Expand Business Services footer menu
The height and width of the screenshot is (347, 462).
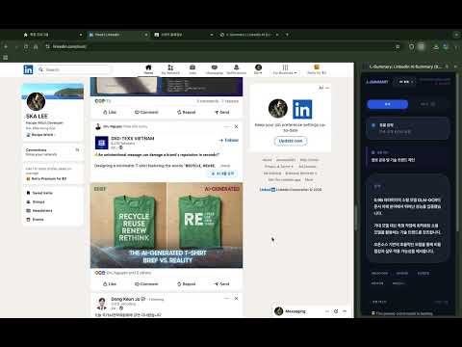coord(301,173)
